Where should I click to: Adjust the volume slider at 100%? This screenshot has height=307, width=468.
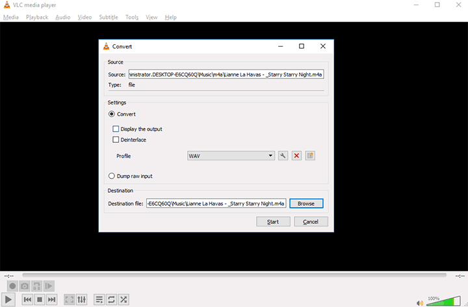pos(443,301)
